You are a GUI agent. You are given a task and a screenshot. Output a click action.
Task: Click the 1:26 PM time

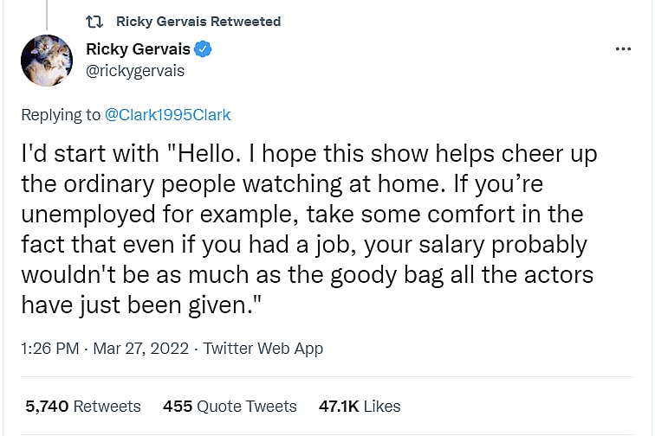click(49, 349)
